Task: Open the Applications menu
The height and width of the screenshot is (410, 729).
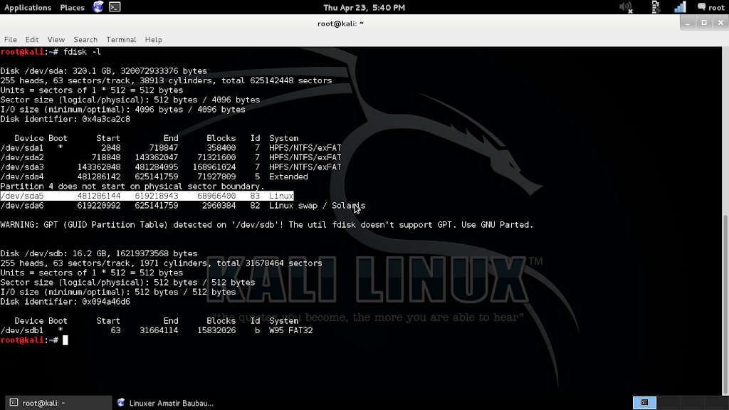Action: point(28,7)
